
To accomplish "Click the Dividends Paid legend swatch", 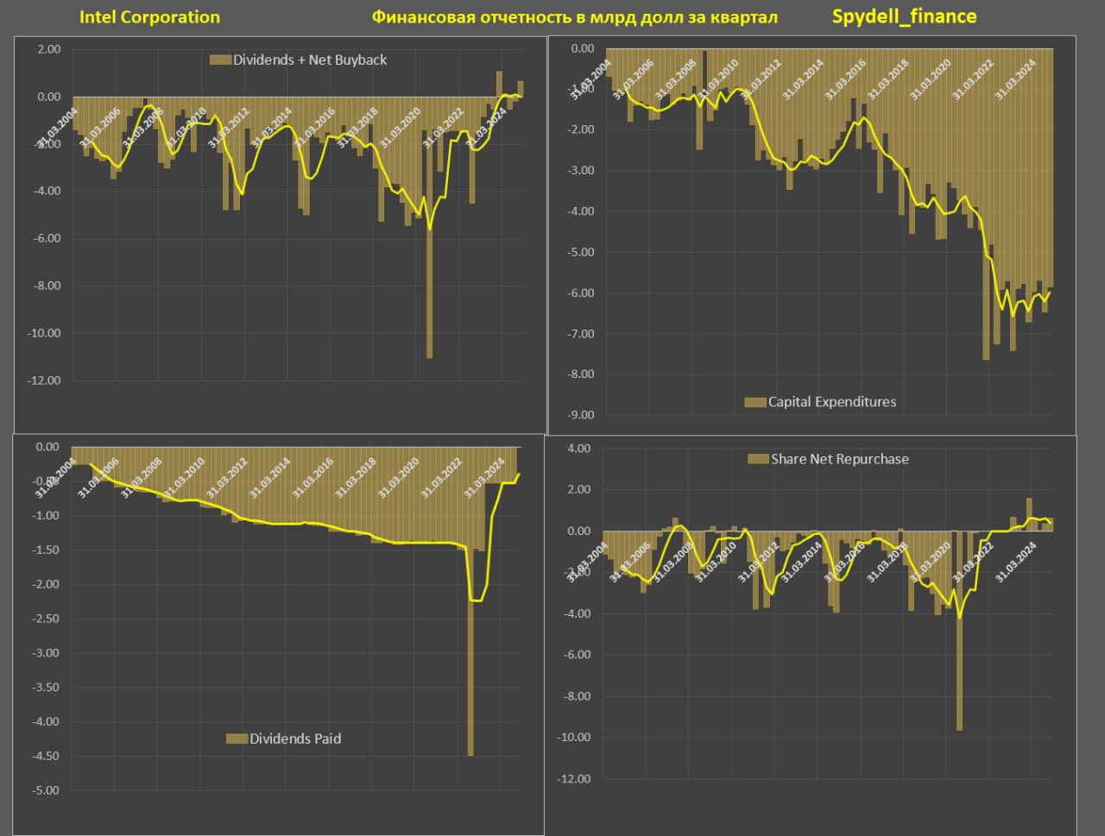I will [237, 739].
